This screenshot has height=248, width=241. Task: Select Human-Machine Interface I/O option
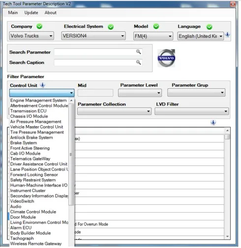click(x=39, y=185)
